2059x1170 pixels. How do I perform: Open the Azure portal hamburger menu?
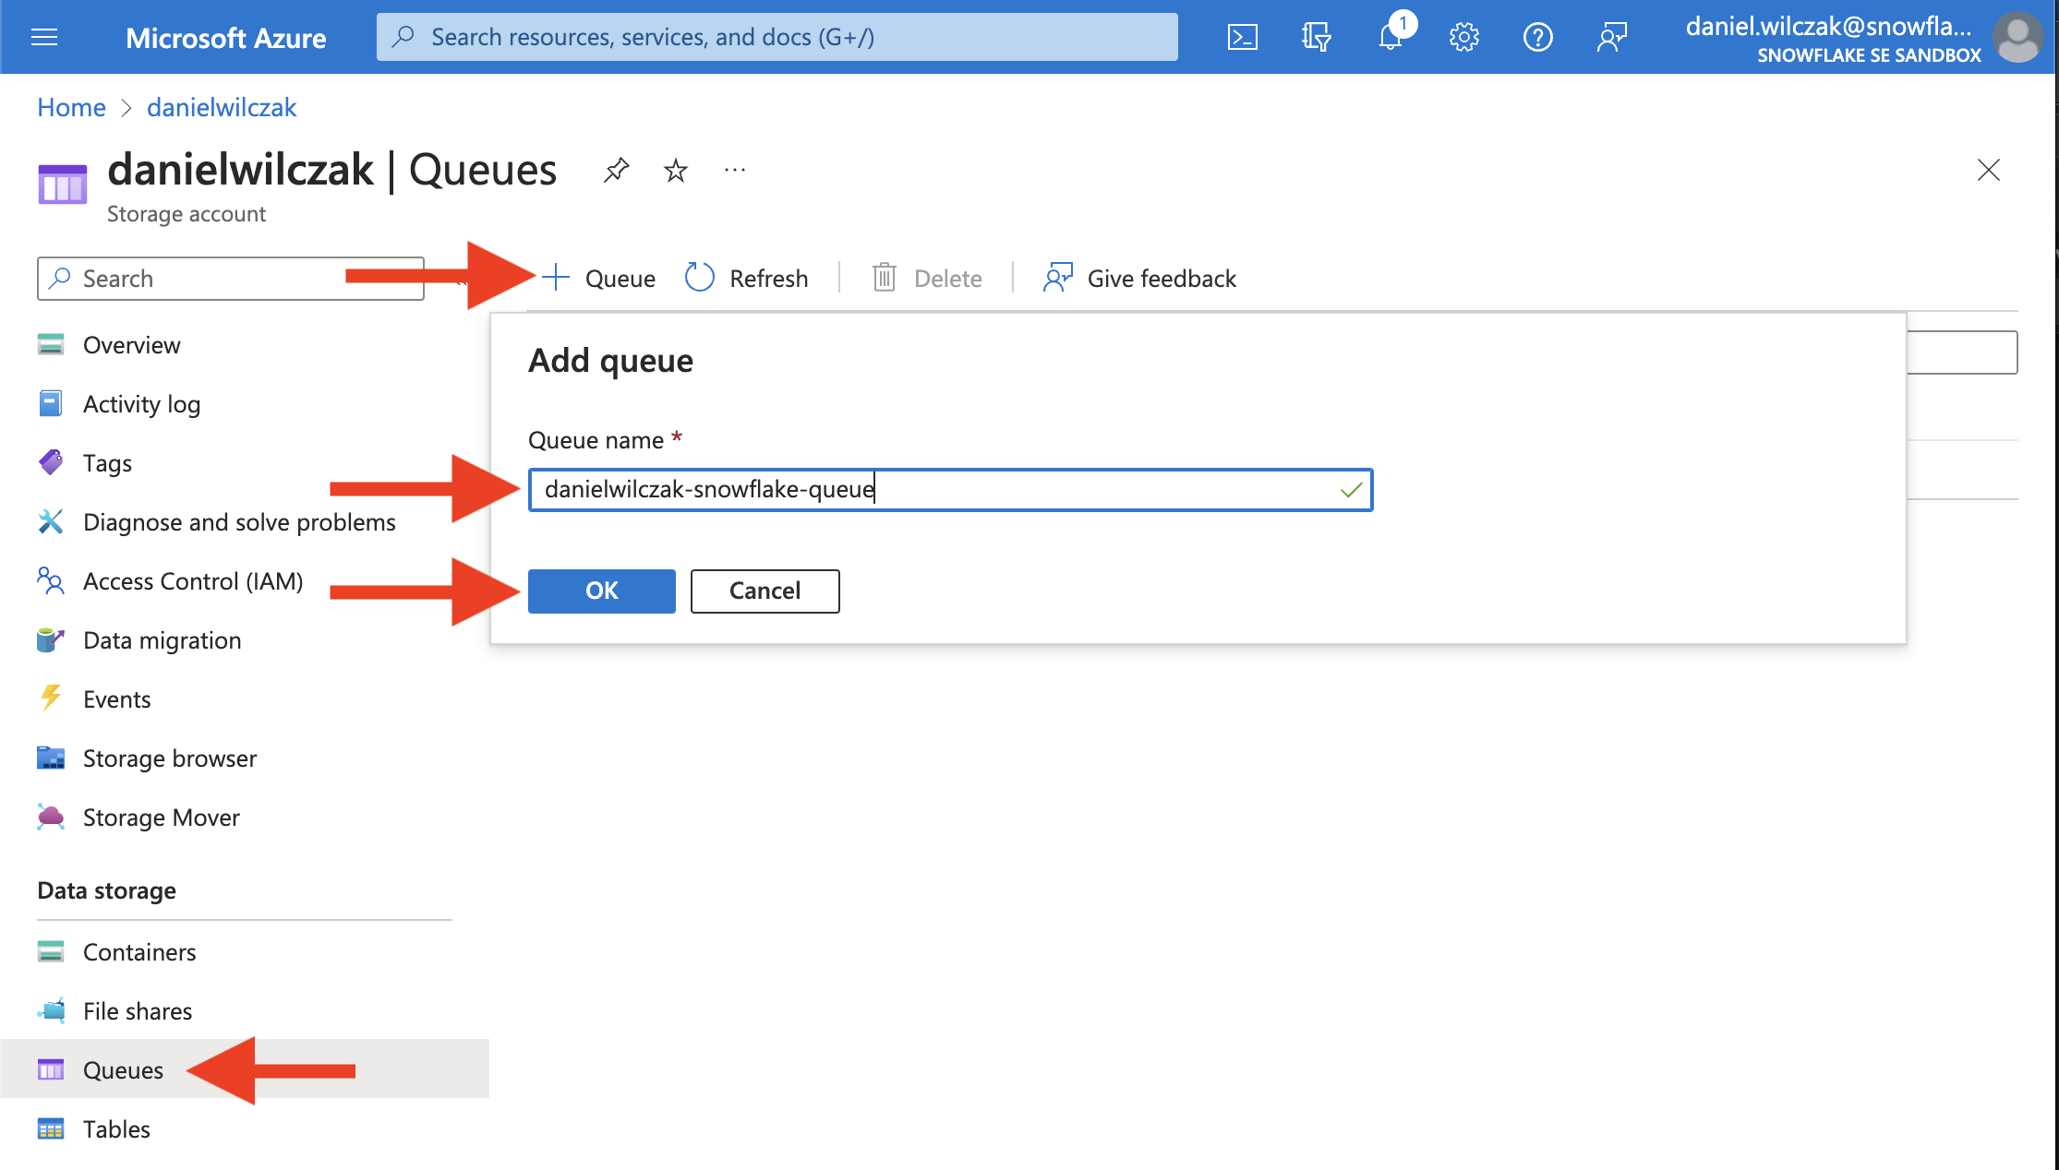point(44,37)
